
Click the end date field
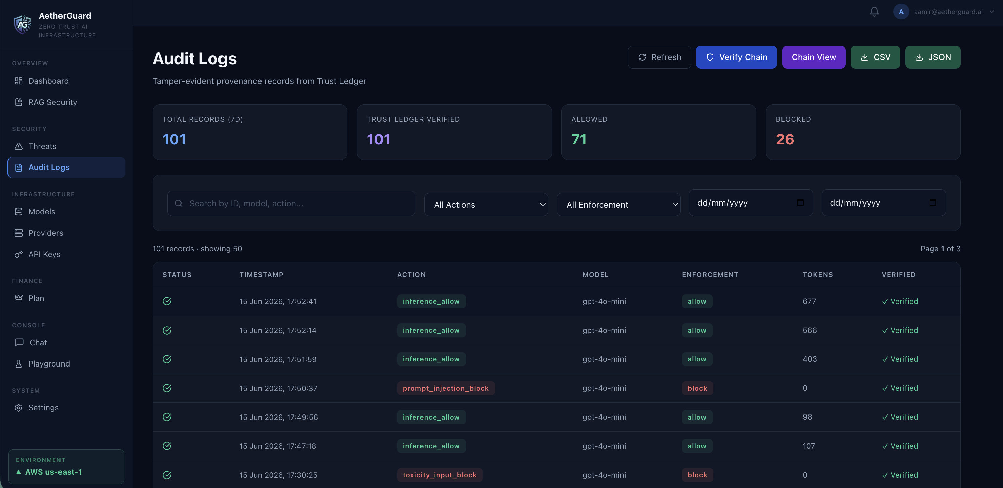tap(883, 203)
